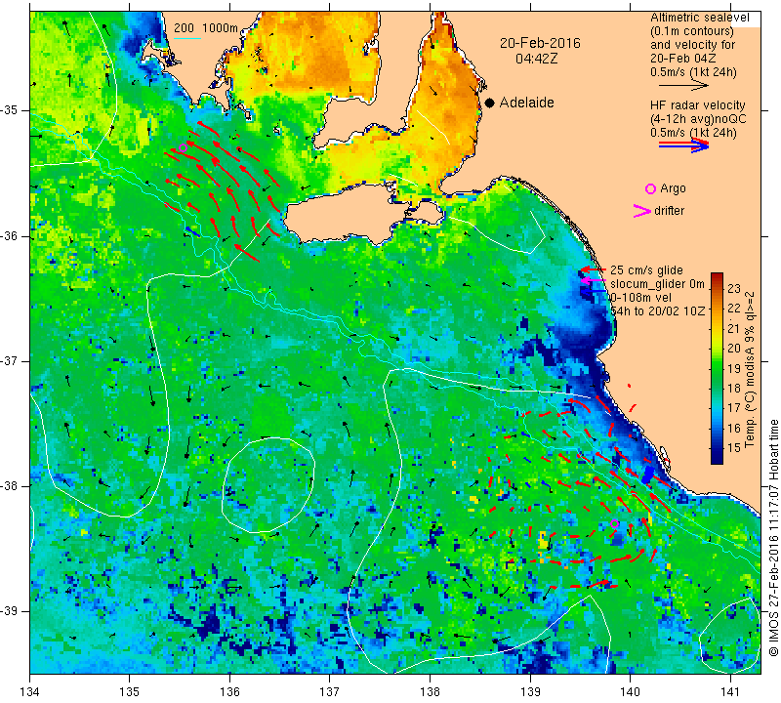Click the dark red top of the colorbar
This screenshot has height=703, width=781.
click(717, 275)
